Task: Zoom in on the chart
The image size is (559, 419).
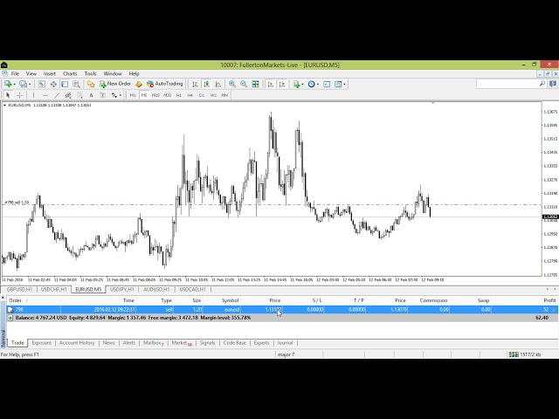Action: click(232, 84)
